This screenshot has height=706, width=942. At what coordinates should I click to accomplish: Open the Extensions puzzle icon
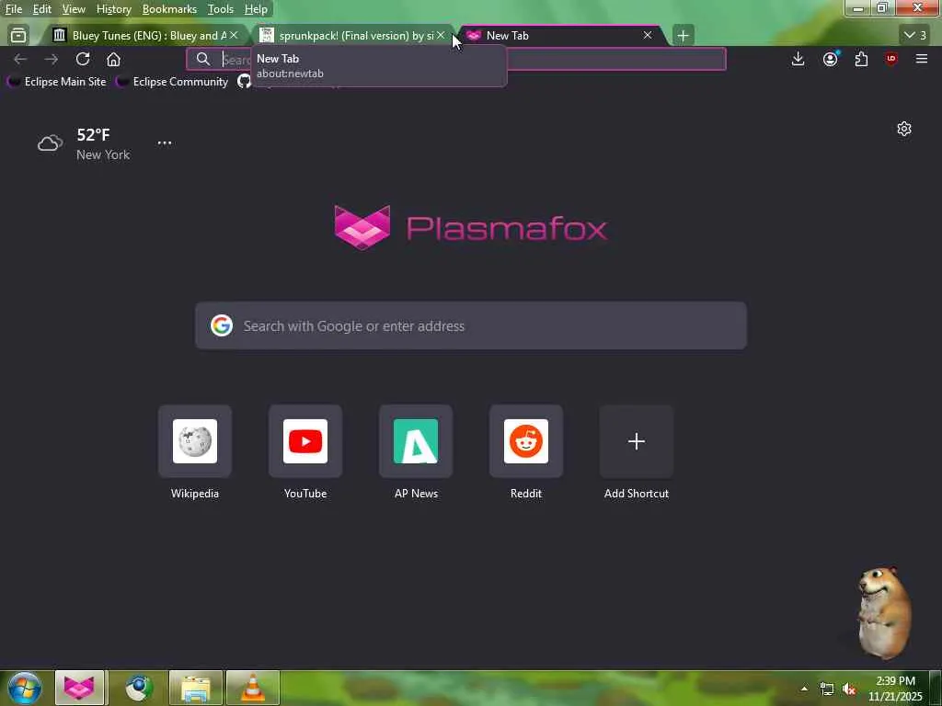[861, 59]
